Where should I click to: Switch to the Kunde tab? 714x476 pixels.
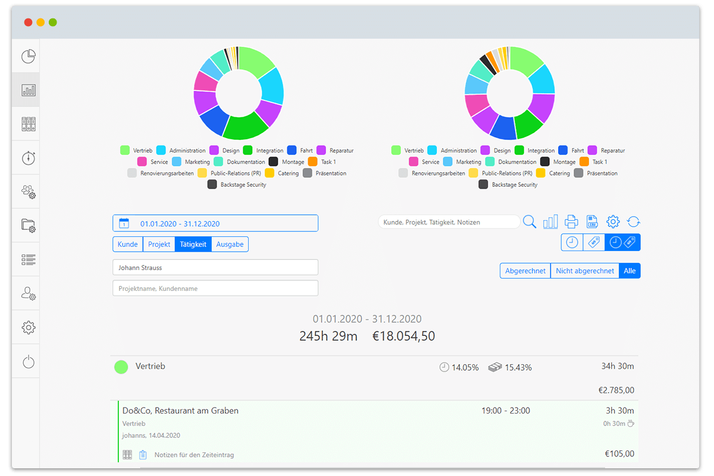pos(128,244)
